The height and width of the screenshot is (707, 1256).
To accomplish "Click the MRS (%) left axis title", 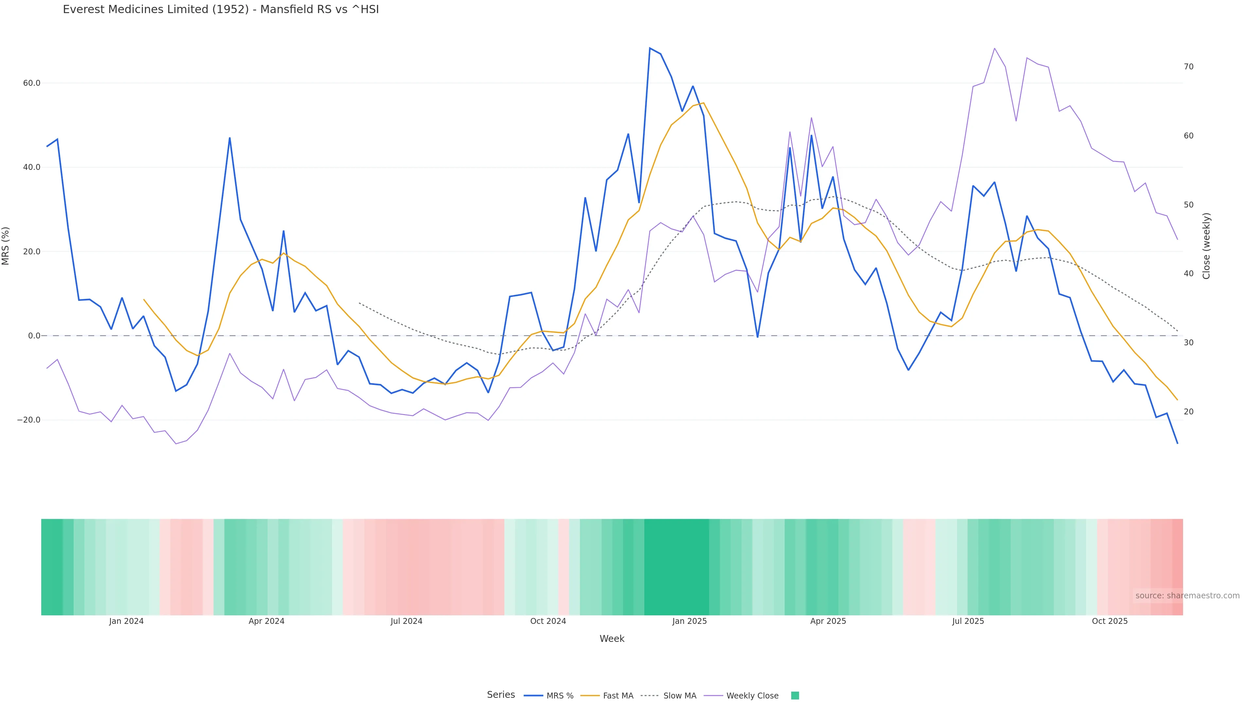I will click(6, 246).
